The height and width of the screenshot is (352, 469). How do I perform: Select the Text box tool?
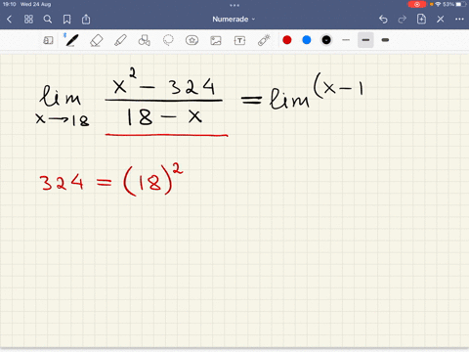tap(239, 40)
